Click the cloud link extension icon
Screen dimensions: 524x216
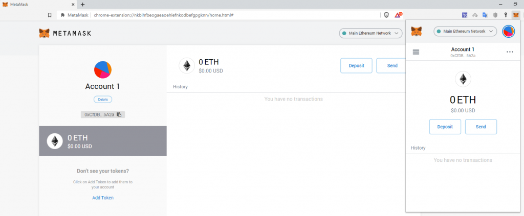coord(475,15)
